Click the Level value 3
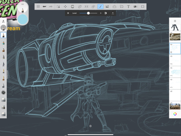 click(101, 13)
